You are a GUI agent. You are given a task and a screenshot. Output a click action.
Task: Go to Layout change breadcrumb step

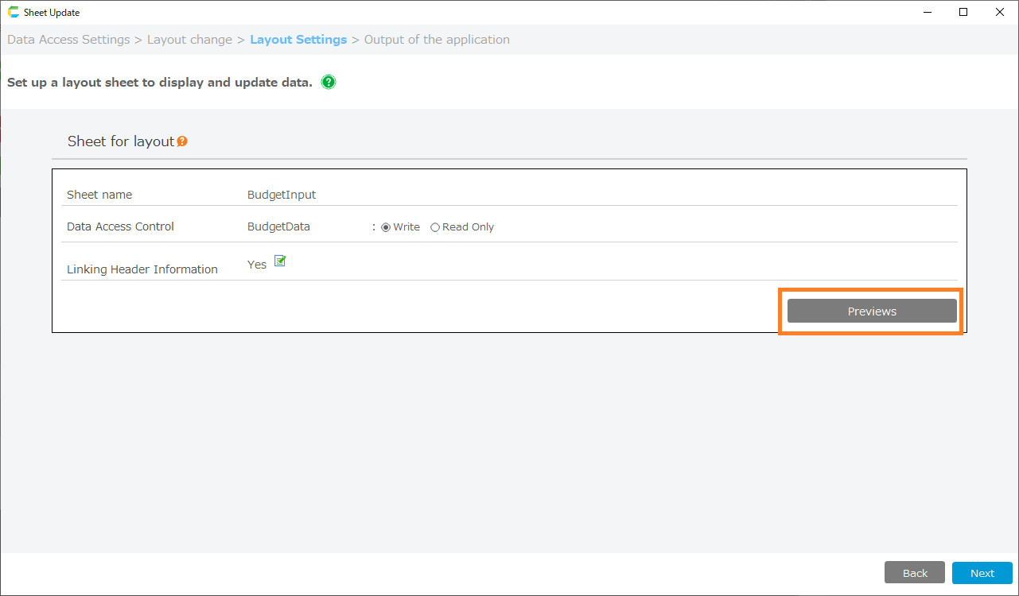coord(189,40)
